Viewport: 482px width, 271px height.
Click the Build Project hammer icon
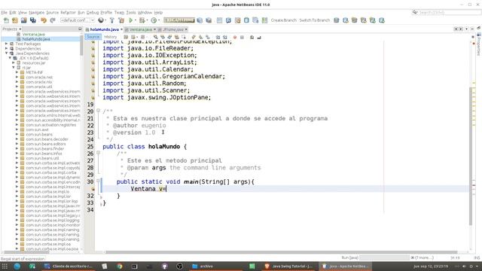112,20
